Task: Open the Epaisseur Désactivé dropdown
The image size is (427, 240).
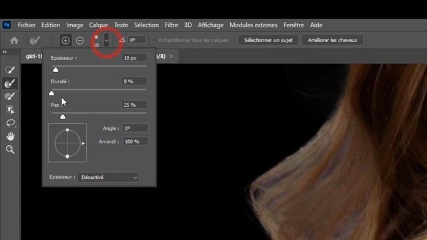Action: (x=108, y=177)
